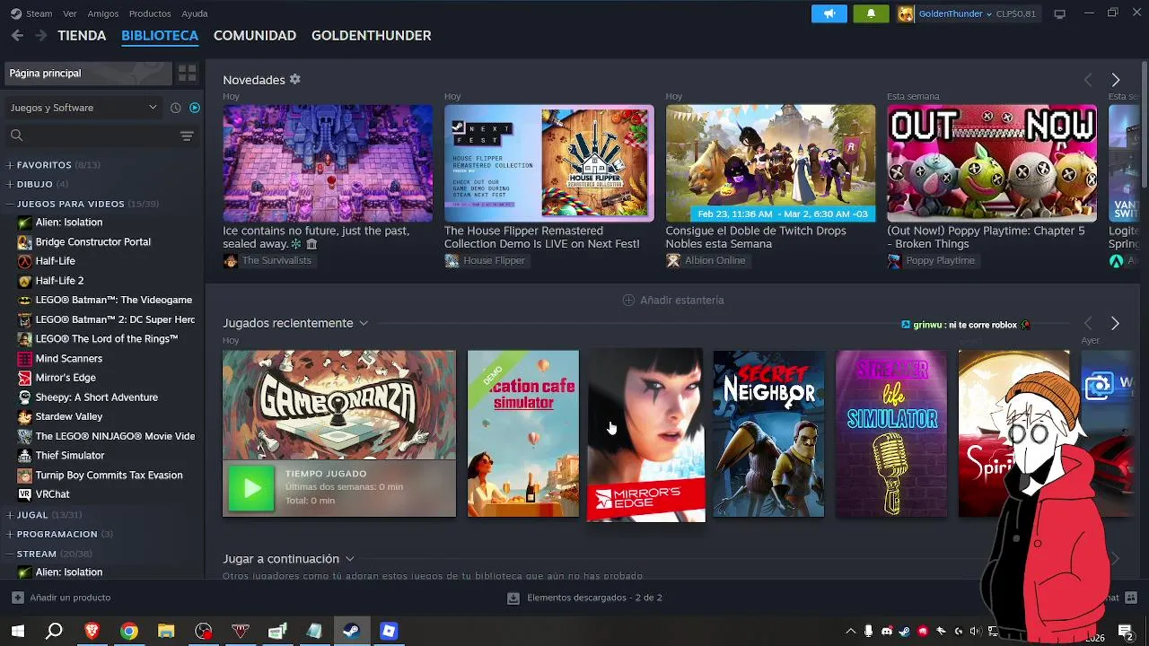1149x646 pixels.
Task: Go forward with the right arrow
Action: tap(40, 35)
